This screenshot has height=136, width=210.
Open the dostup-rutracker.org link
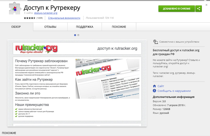[x=46, y=13]
